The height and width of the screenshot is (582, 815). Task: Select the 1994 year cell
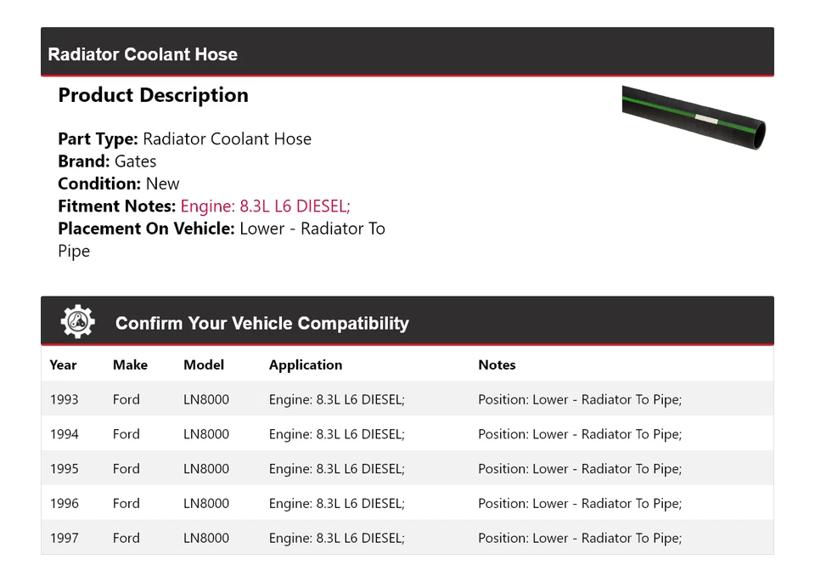[64, 434]
